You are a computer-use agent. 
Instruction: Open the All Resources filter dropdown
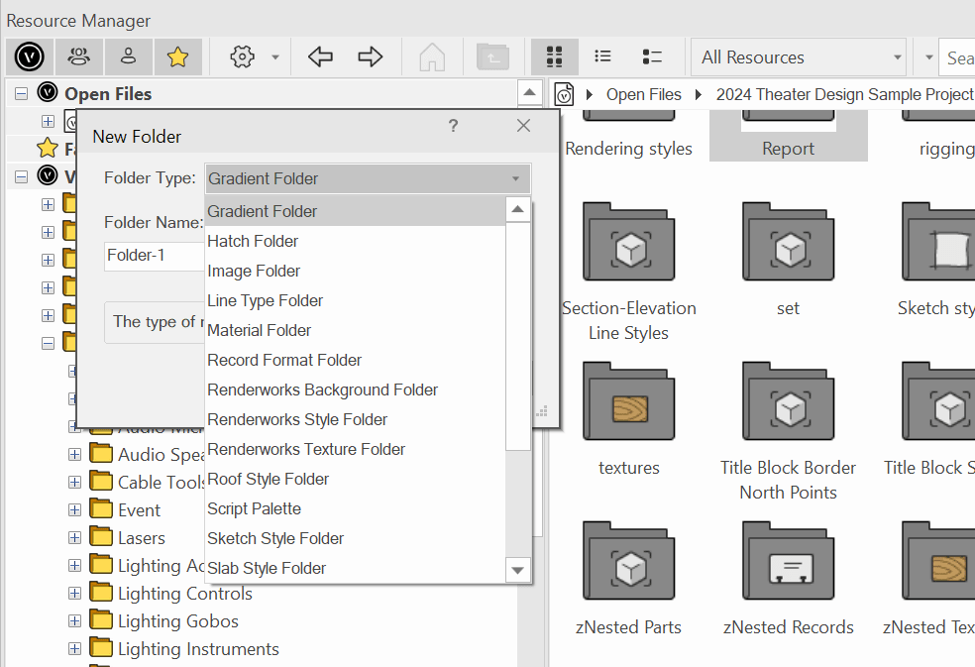tap(799, 57)
